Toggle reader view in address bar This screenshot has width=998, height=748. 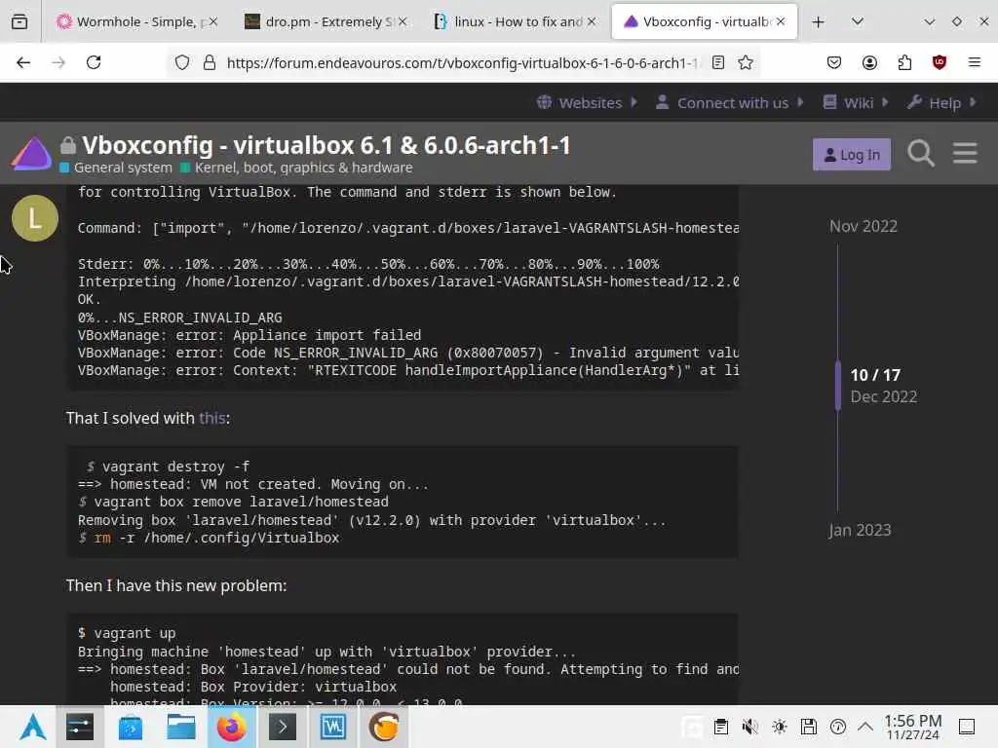tap(718, 62)
